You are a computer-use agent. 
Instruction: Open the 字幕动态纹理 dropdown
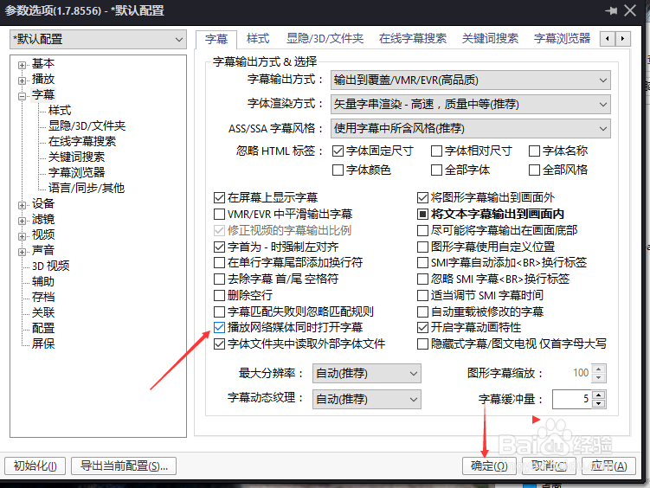coord(367,400)
